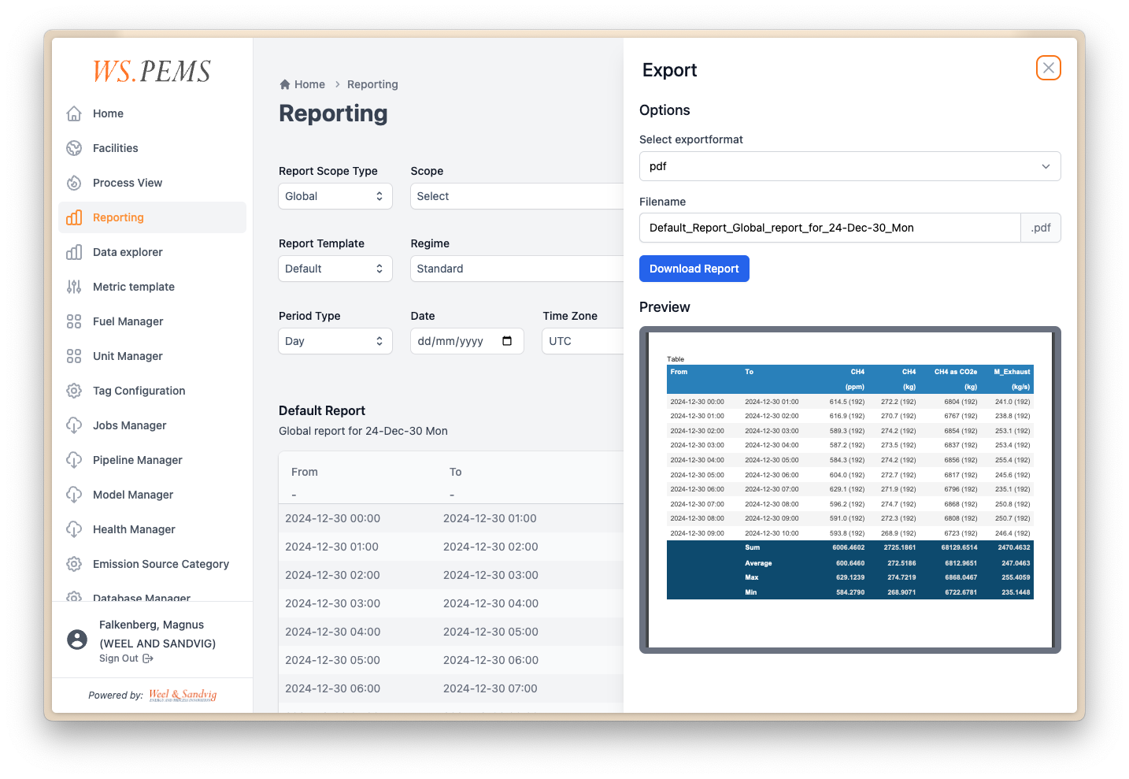
Task: Click the Filename text field
Action: (x=829, y=228)
